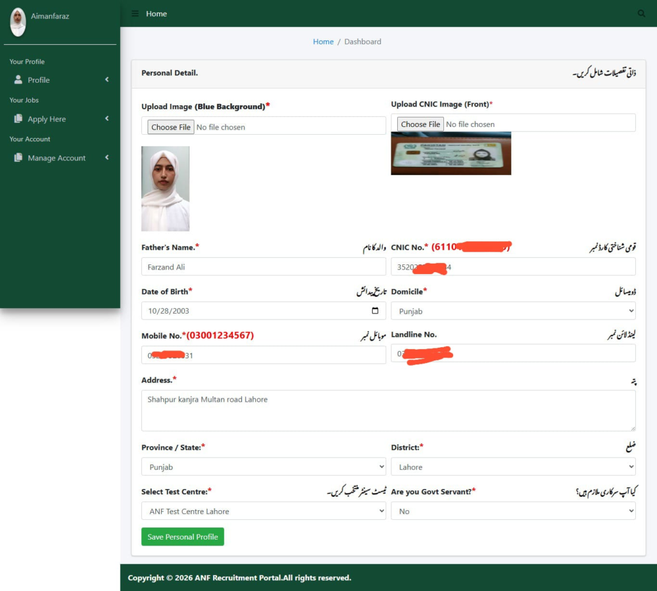Expand the Manage Account chevron
The width and height of the screenshot is (657, 591).
click(x=107, y=158)
